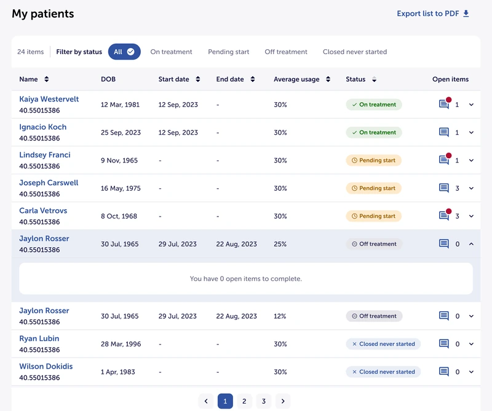Open message icon for Kaiya Westervelt
Viewport: 492px width, 411px height.
444,104
